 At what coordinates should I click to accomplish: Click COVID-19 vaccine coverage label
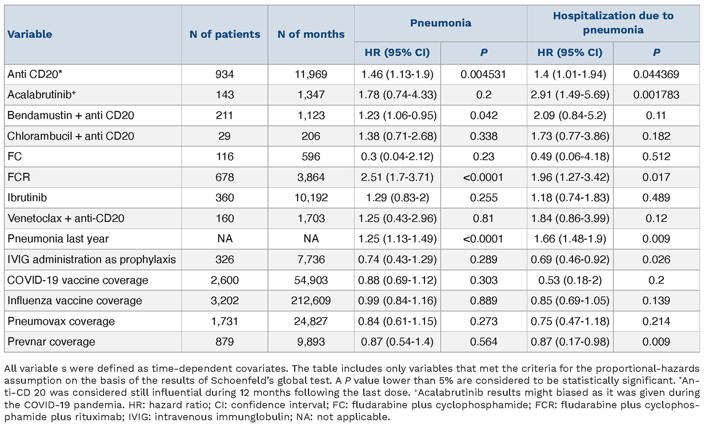pyautogui.click(x=78, y=280)
